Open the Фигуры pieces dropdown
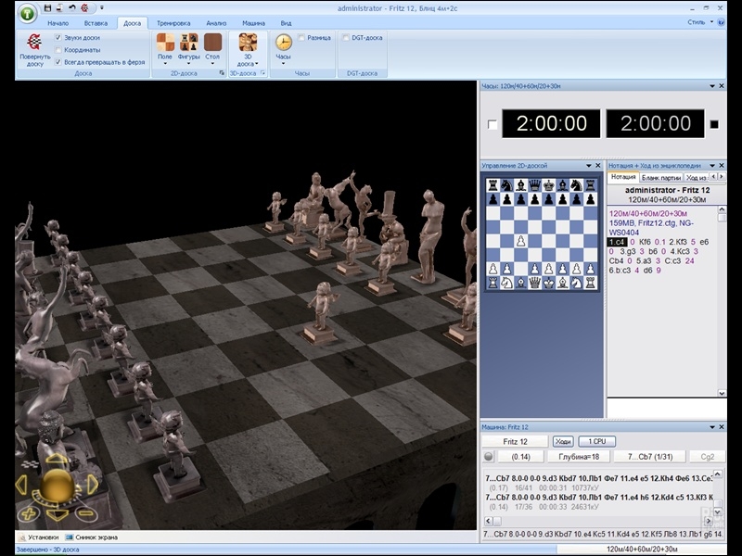742x556 pixels. [188, 57]
